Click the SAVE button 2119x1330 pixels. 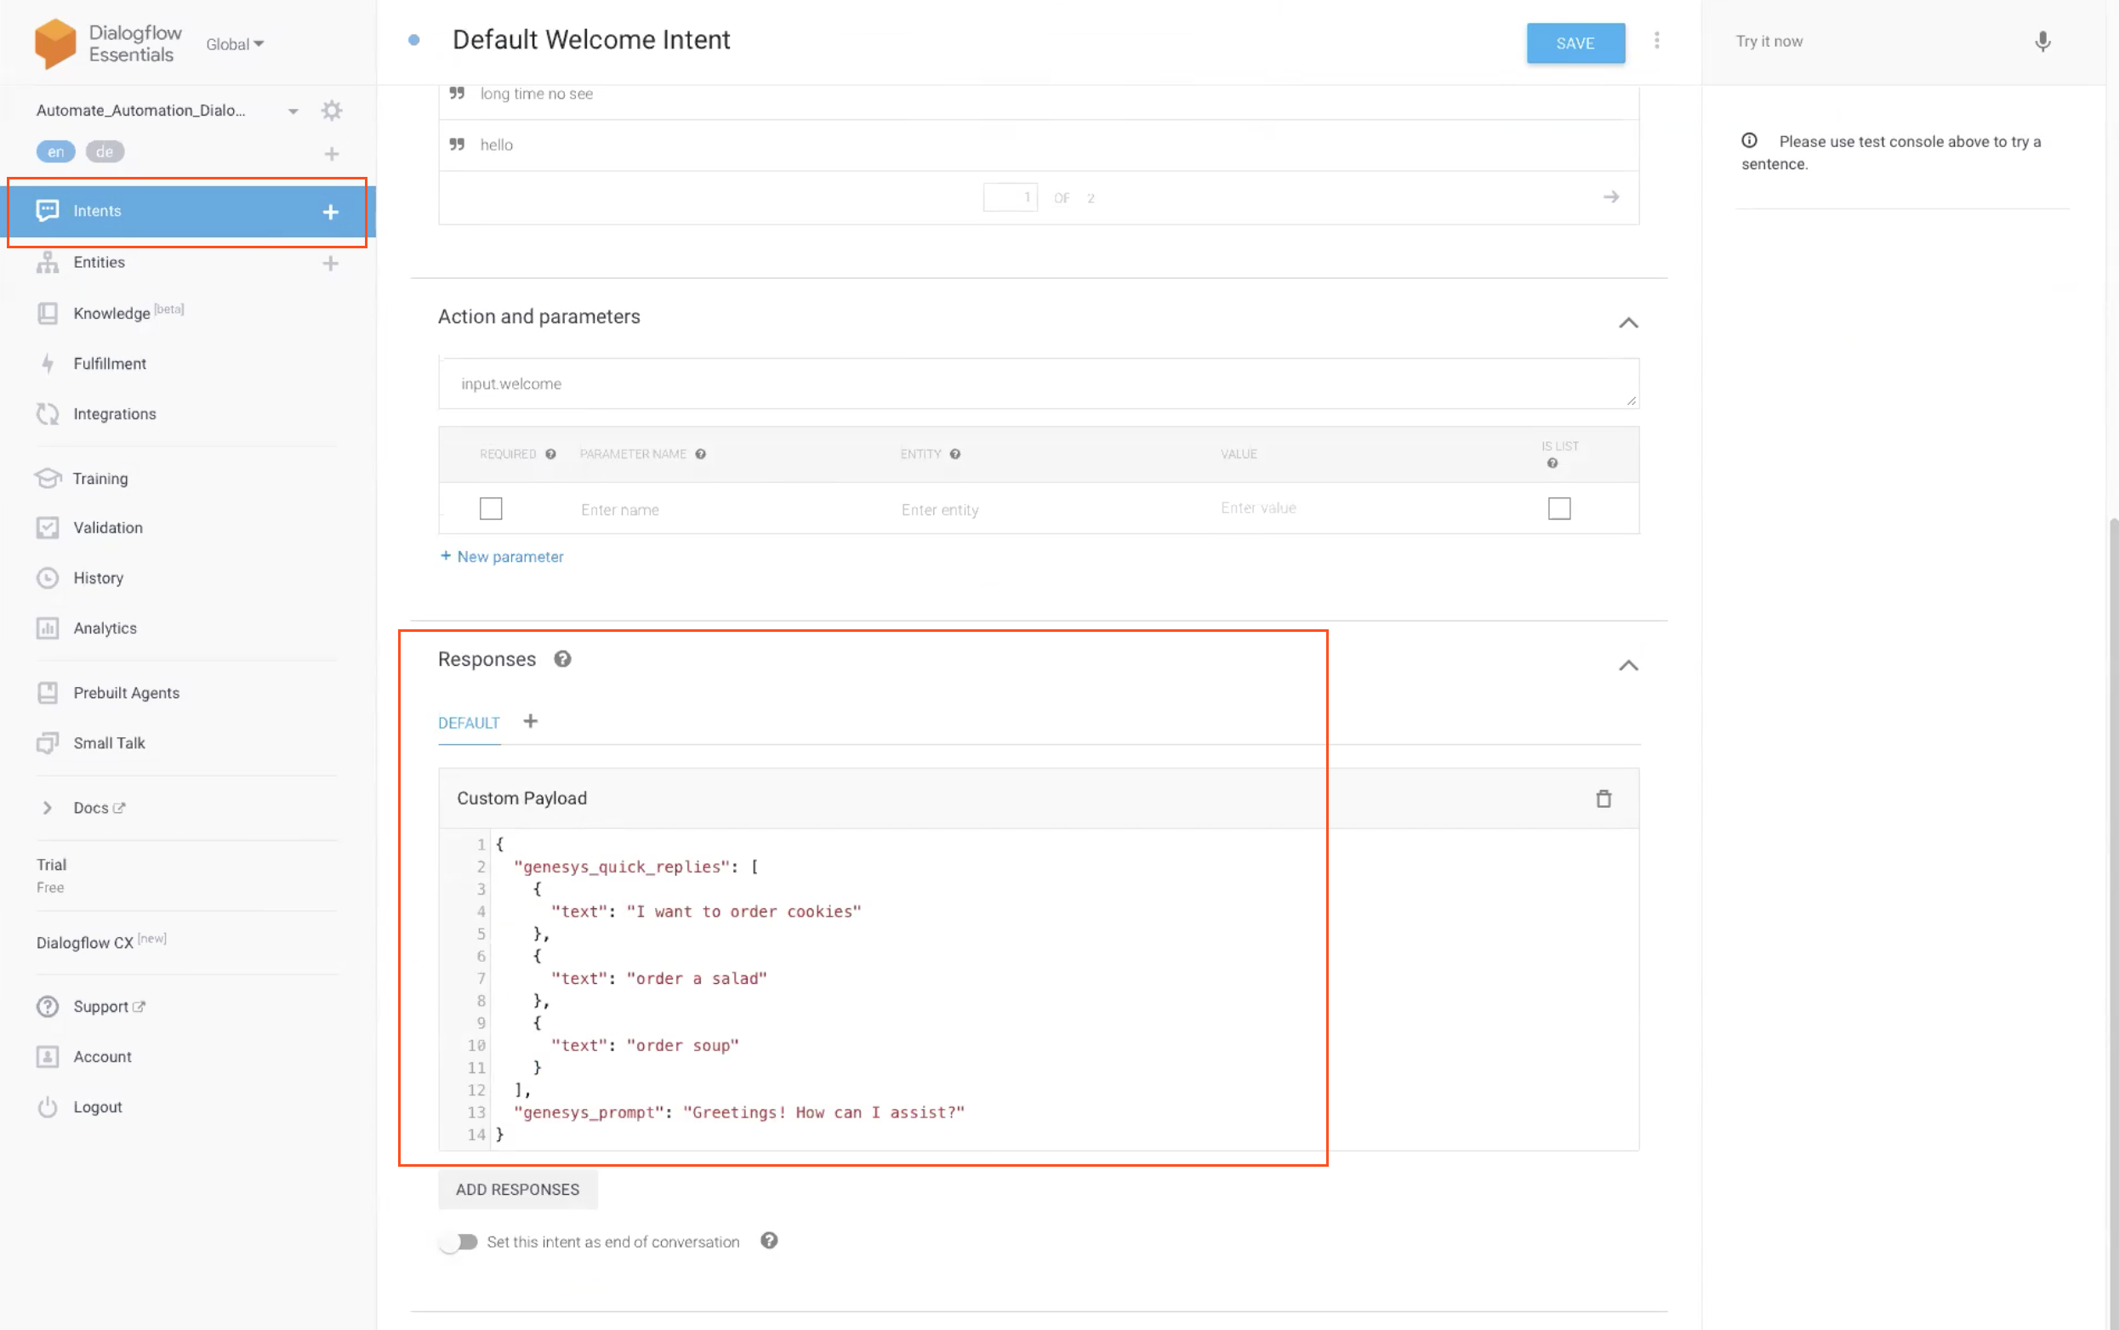coord(1575,43)
